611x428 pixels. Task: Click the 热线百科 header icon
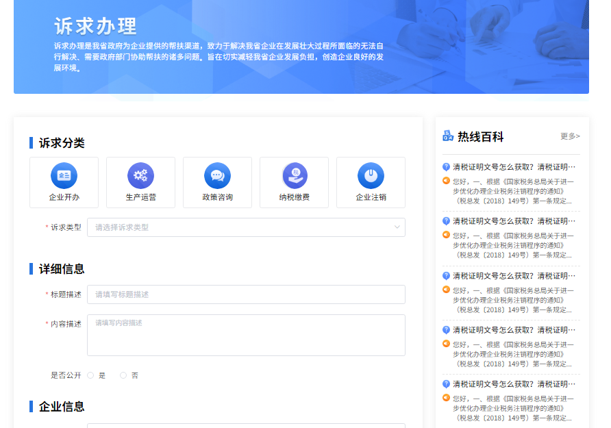click(x=448, y=136)
